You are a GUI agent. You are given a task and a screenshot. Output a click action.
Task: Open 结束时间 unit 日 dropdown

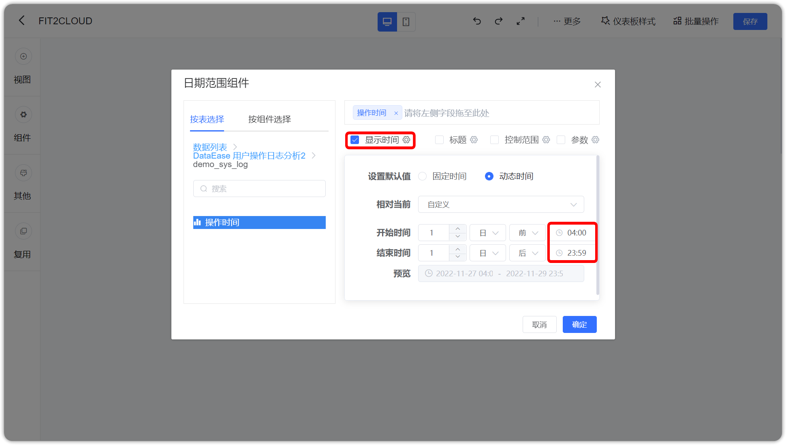488,253
